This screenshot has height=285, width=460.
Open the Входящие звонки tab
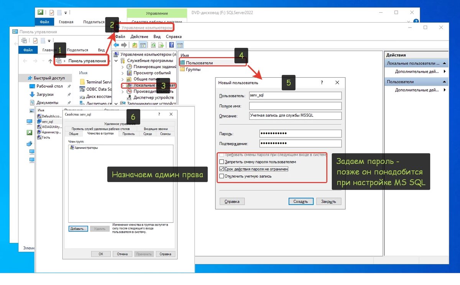coord(155,129)
